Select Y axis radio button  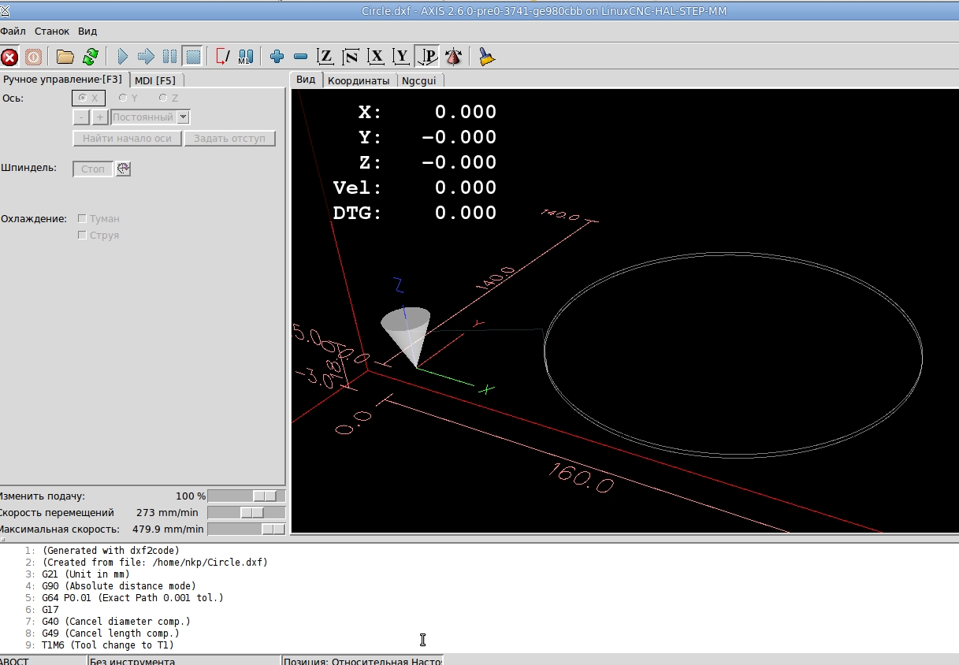(123, 98)
